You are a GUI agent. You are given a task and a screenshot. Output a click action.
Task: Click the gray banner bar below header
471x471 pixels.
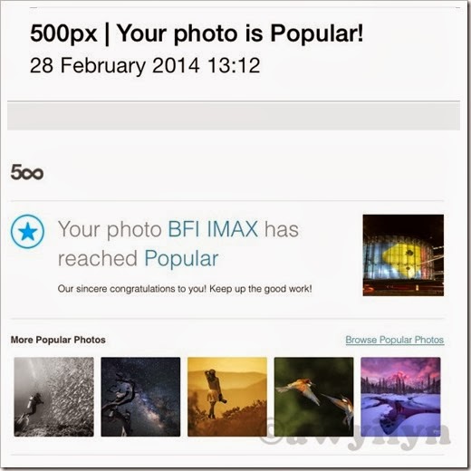pyautogui.click(x=234, y=116)
